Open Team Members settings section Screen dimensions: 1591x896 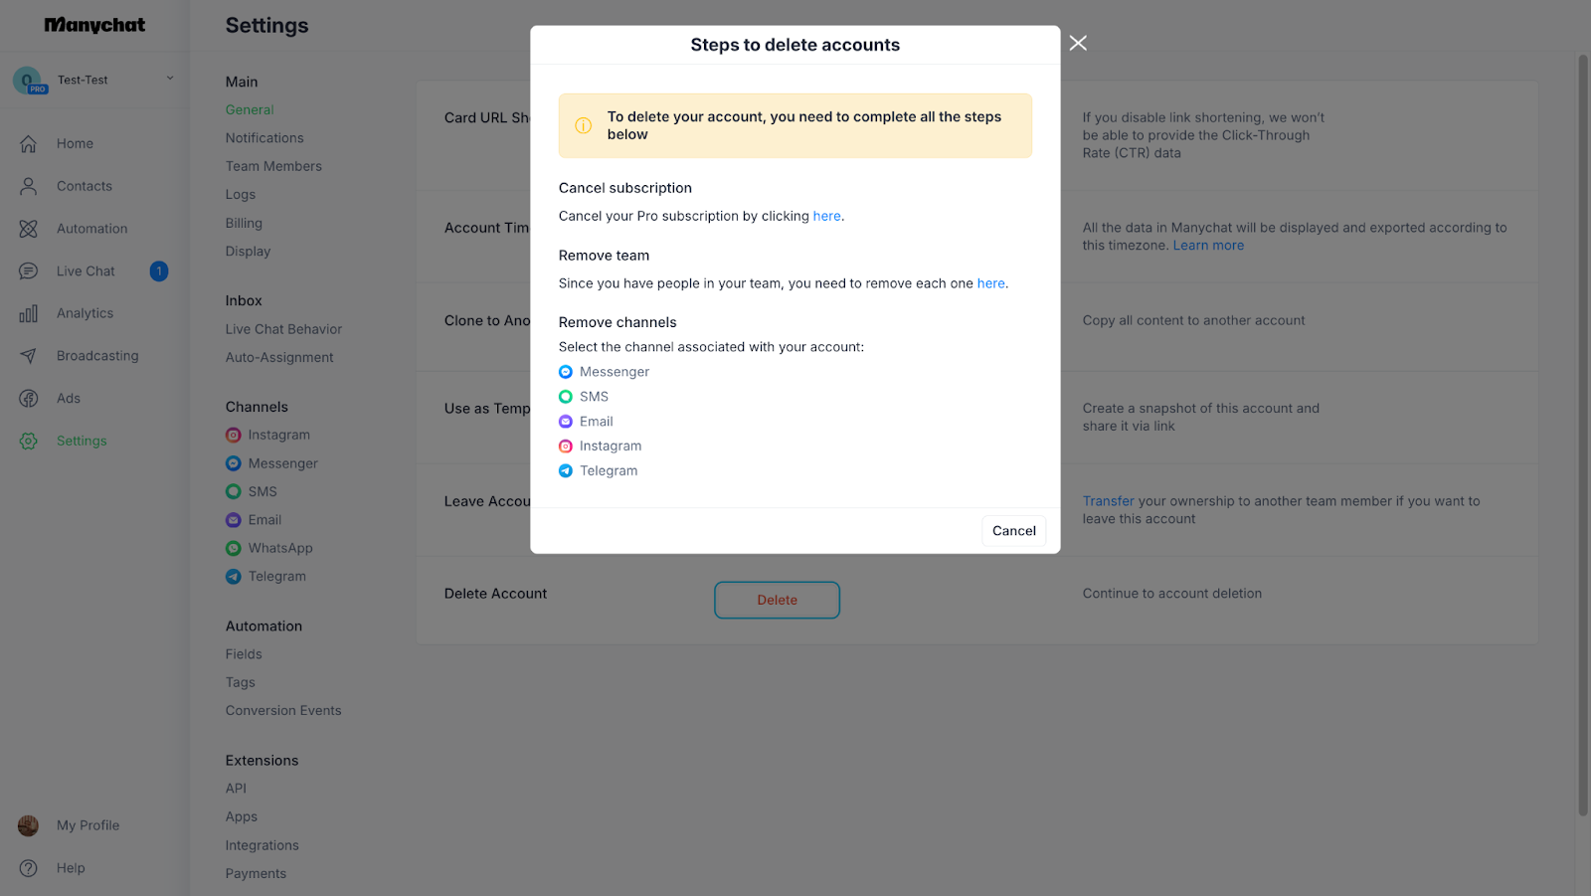coord(273,166)
